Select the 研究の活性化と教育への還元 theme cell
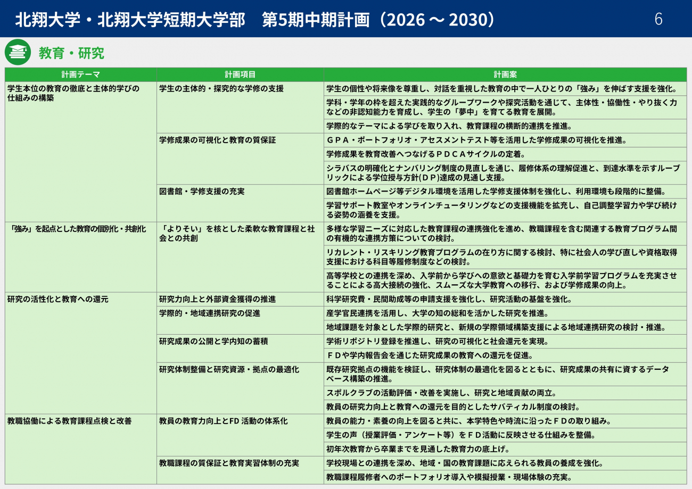This screenshot has height=489, width=692. (x=58, y=300)
